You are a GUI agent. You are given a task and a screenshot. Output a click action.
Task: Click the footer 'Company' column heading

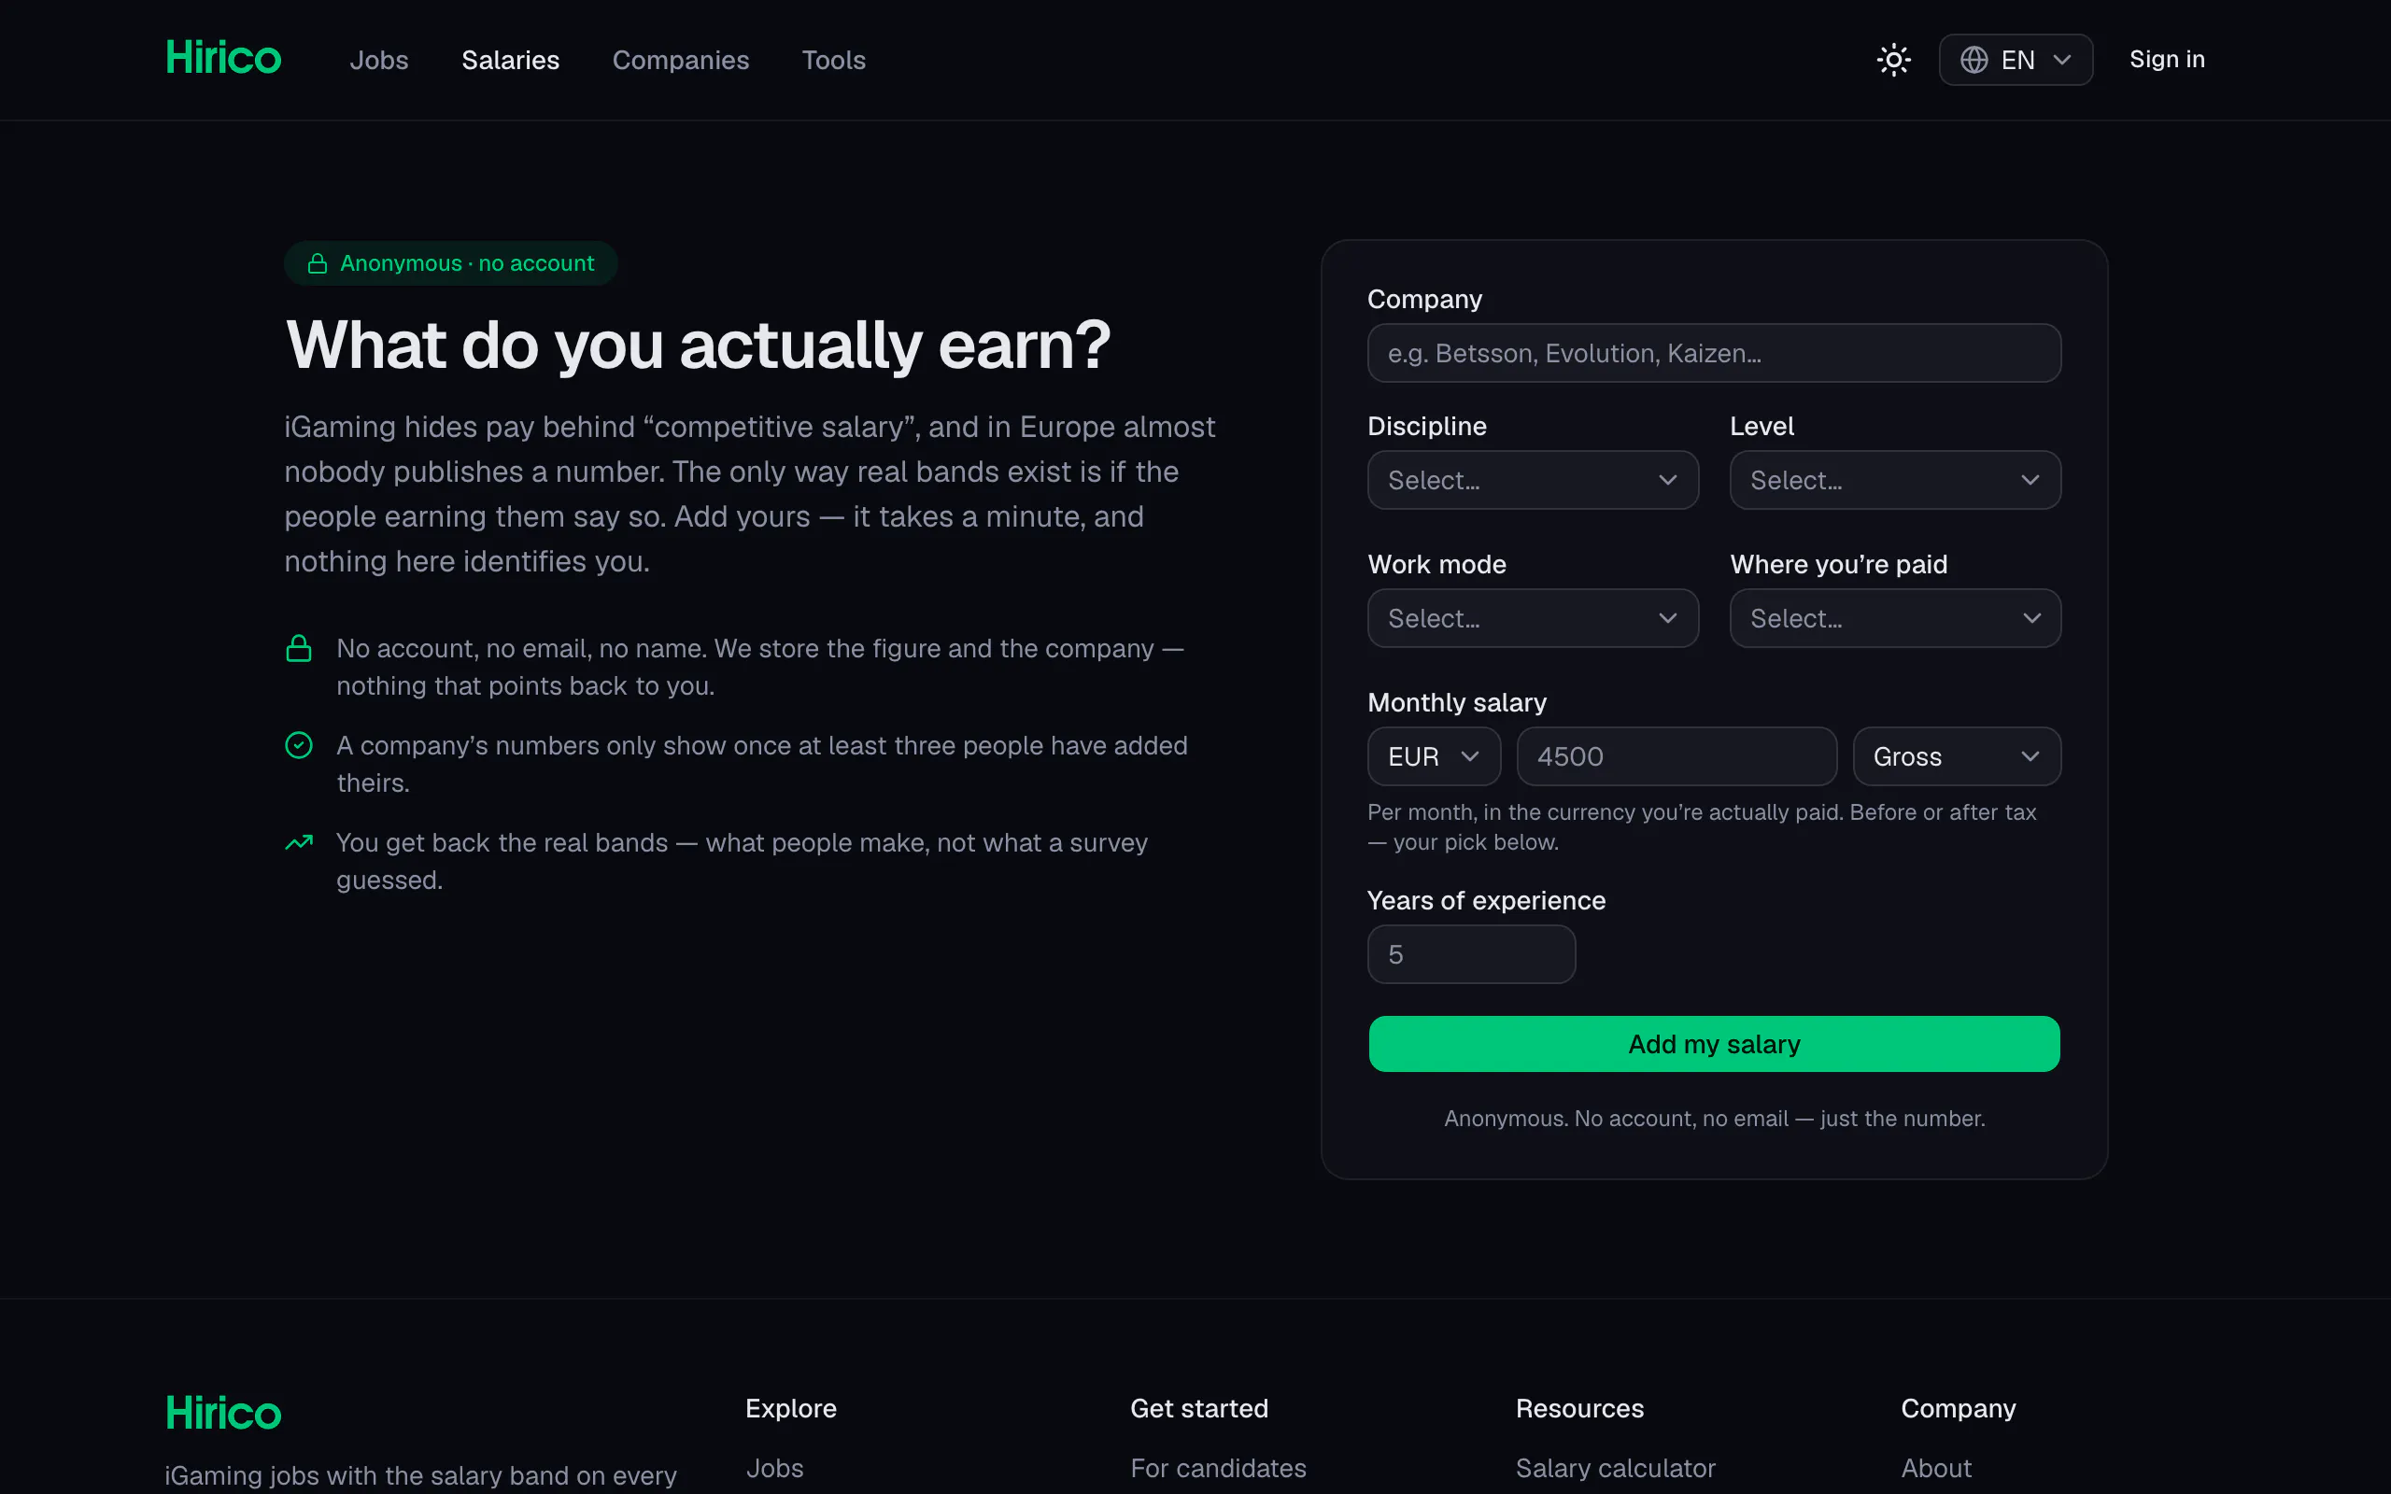point(1959,1408)
